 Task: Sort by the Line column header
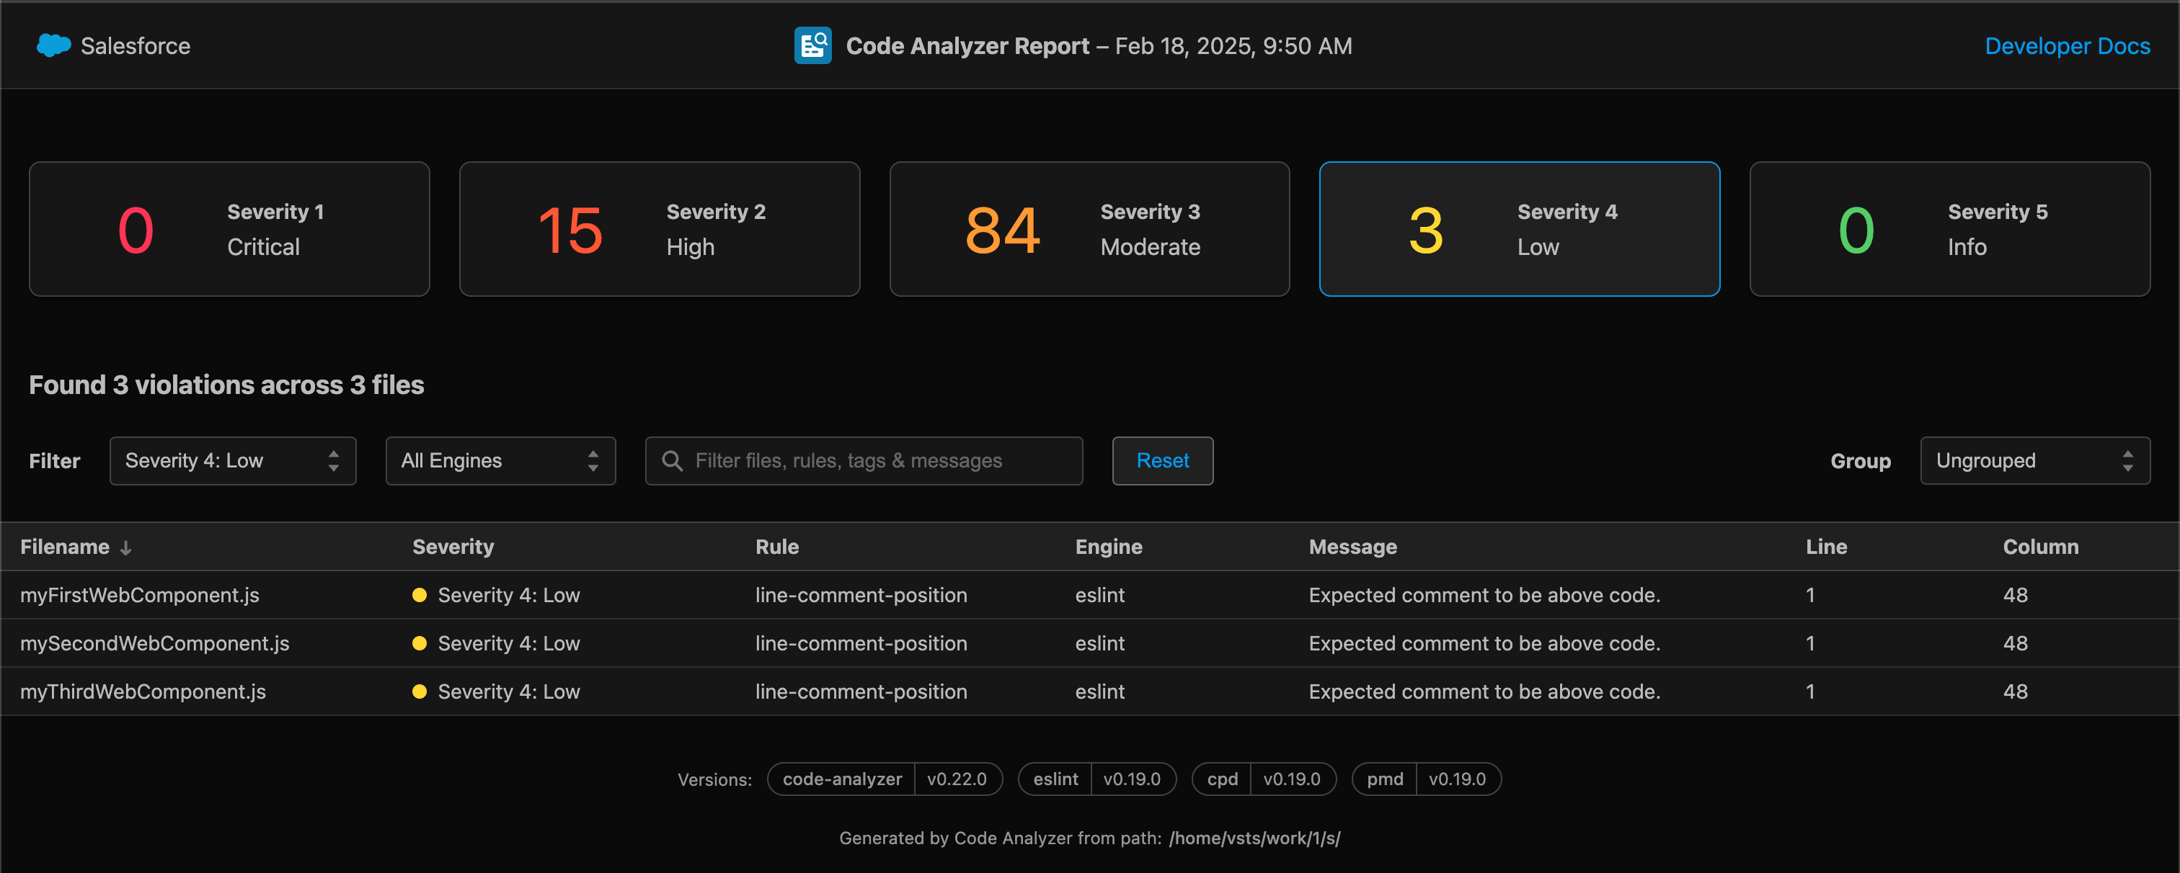(x=1825, y=547)
